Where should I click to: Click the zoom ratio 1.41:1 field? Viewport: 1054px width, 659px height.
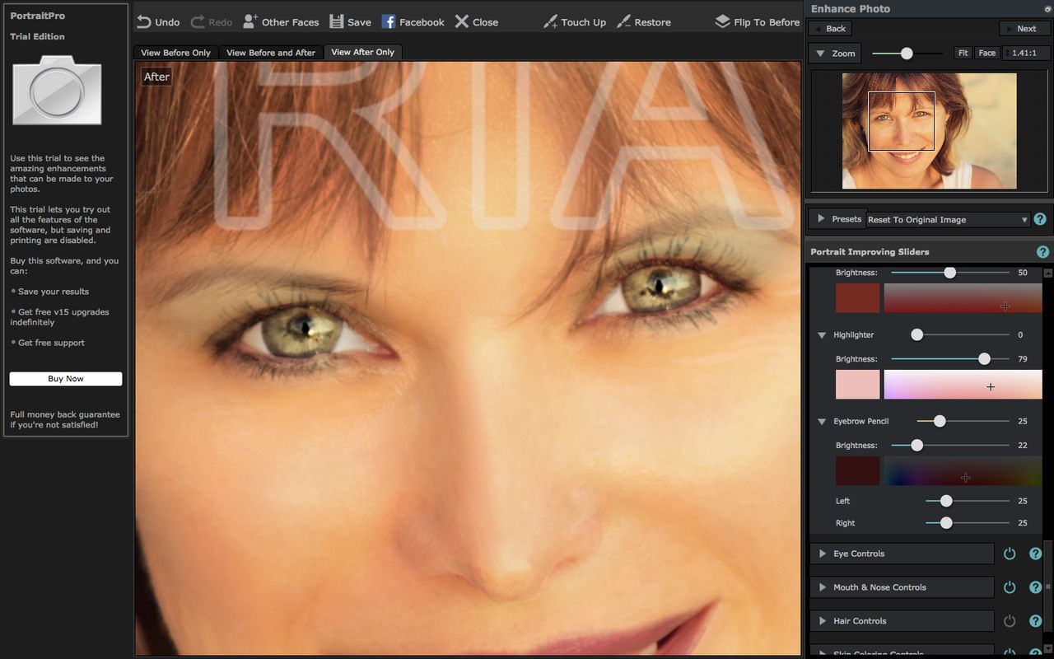point(1026,53)
